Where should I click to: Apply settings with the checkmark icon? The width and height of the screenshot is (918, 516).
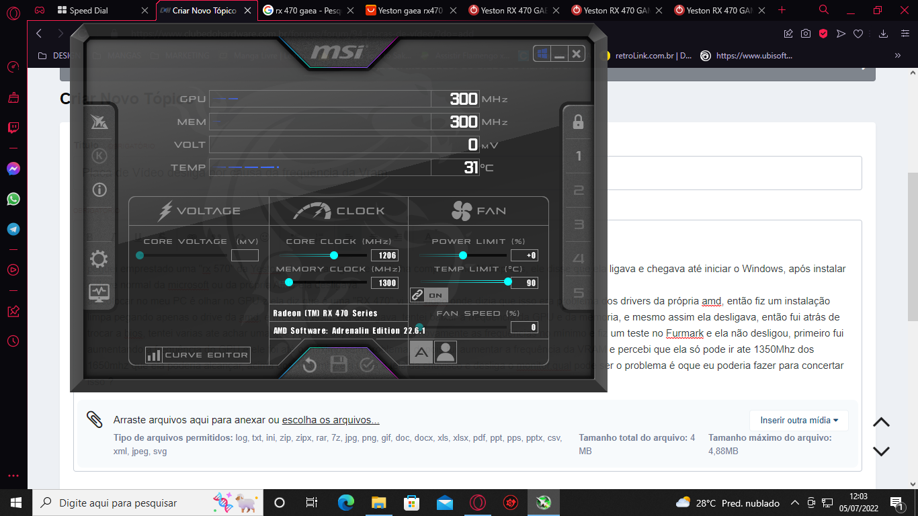point(367,365)
